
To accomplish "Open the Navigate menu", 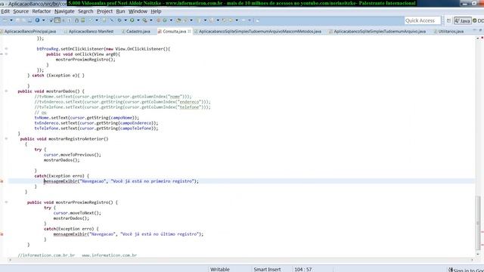I will 64,11.
